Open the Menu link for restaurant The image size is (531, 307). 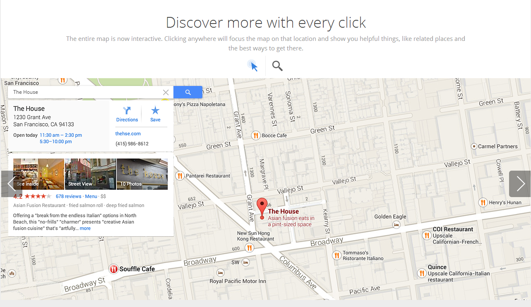tap(91, 196)
